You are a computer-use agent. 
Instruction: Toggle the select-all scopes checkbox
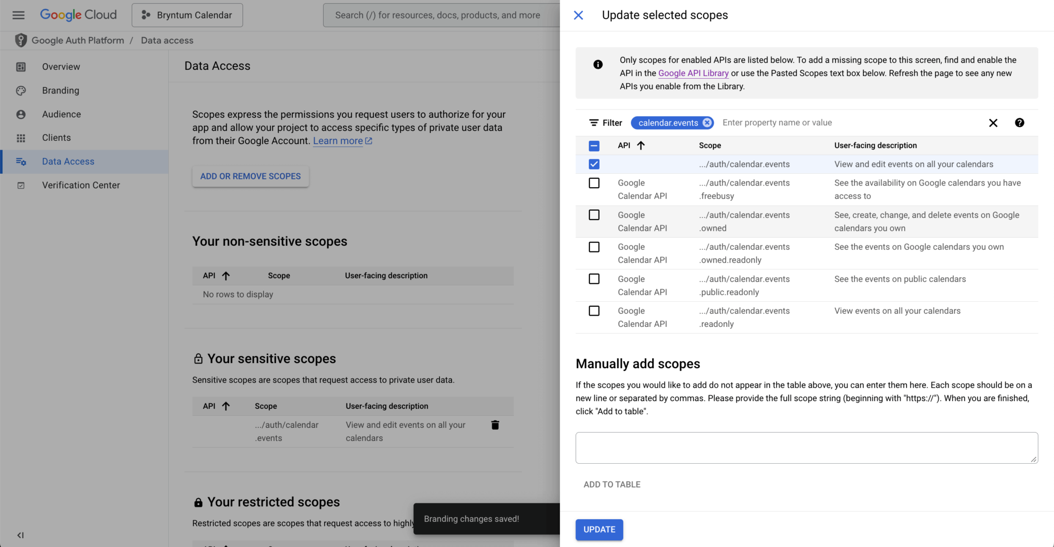[594, 146]
